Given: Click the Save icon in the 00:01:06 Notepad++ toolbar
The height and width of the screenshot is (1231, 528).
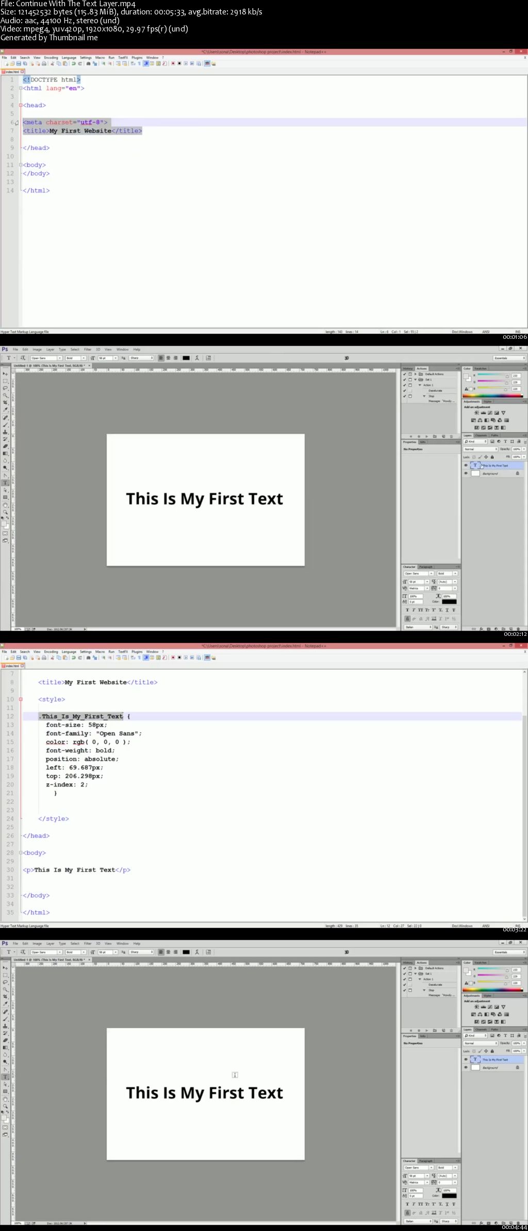Looking at the screenshot, I should pos(19,63).
